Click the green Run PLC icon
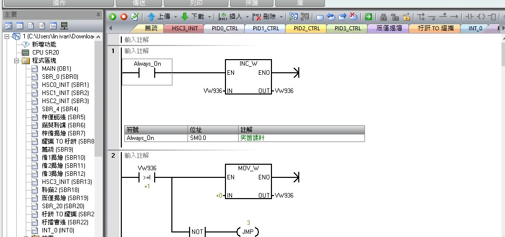Viewport: 505px width, 237px height. [x=113, y=16]
